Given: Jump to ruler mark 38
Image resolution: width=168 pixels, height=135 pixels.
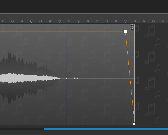Looking at the screenshot, I should [41, 21].
